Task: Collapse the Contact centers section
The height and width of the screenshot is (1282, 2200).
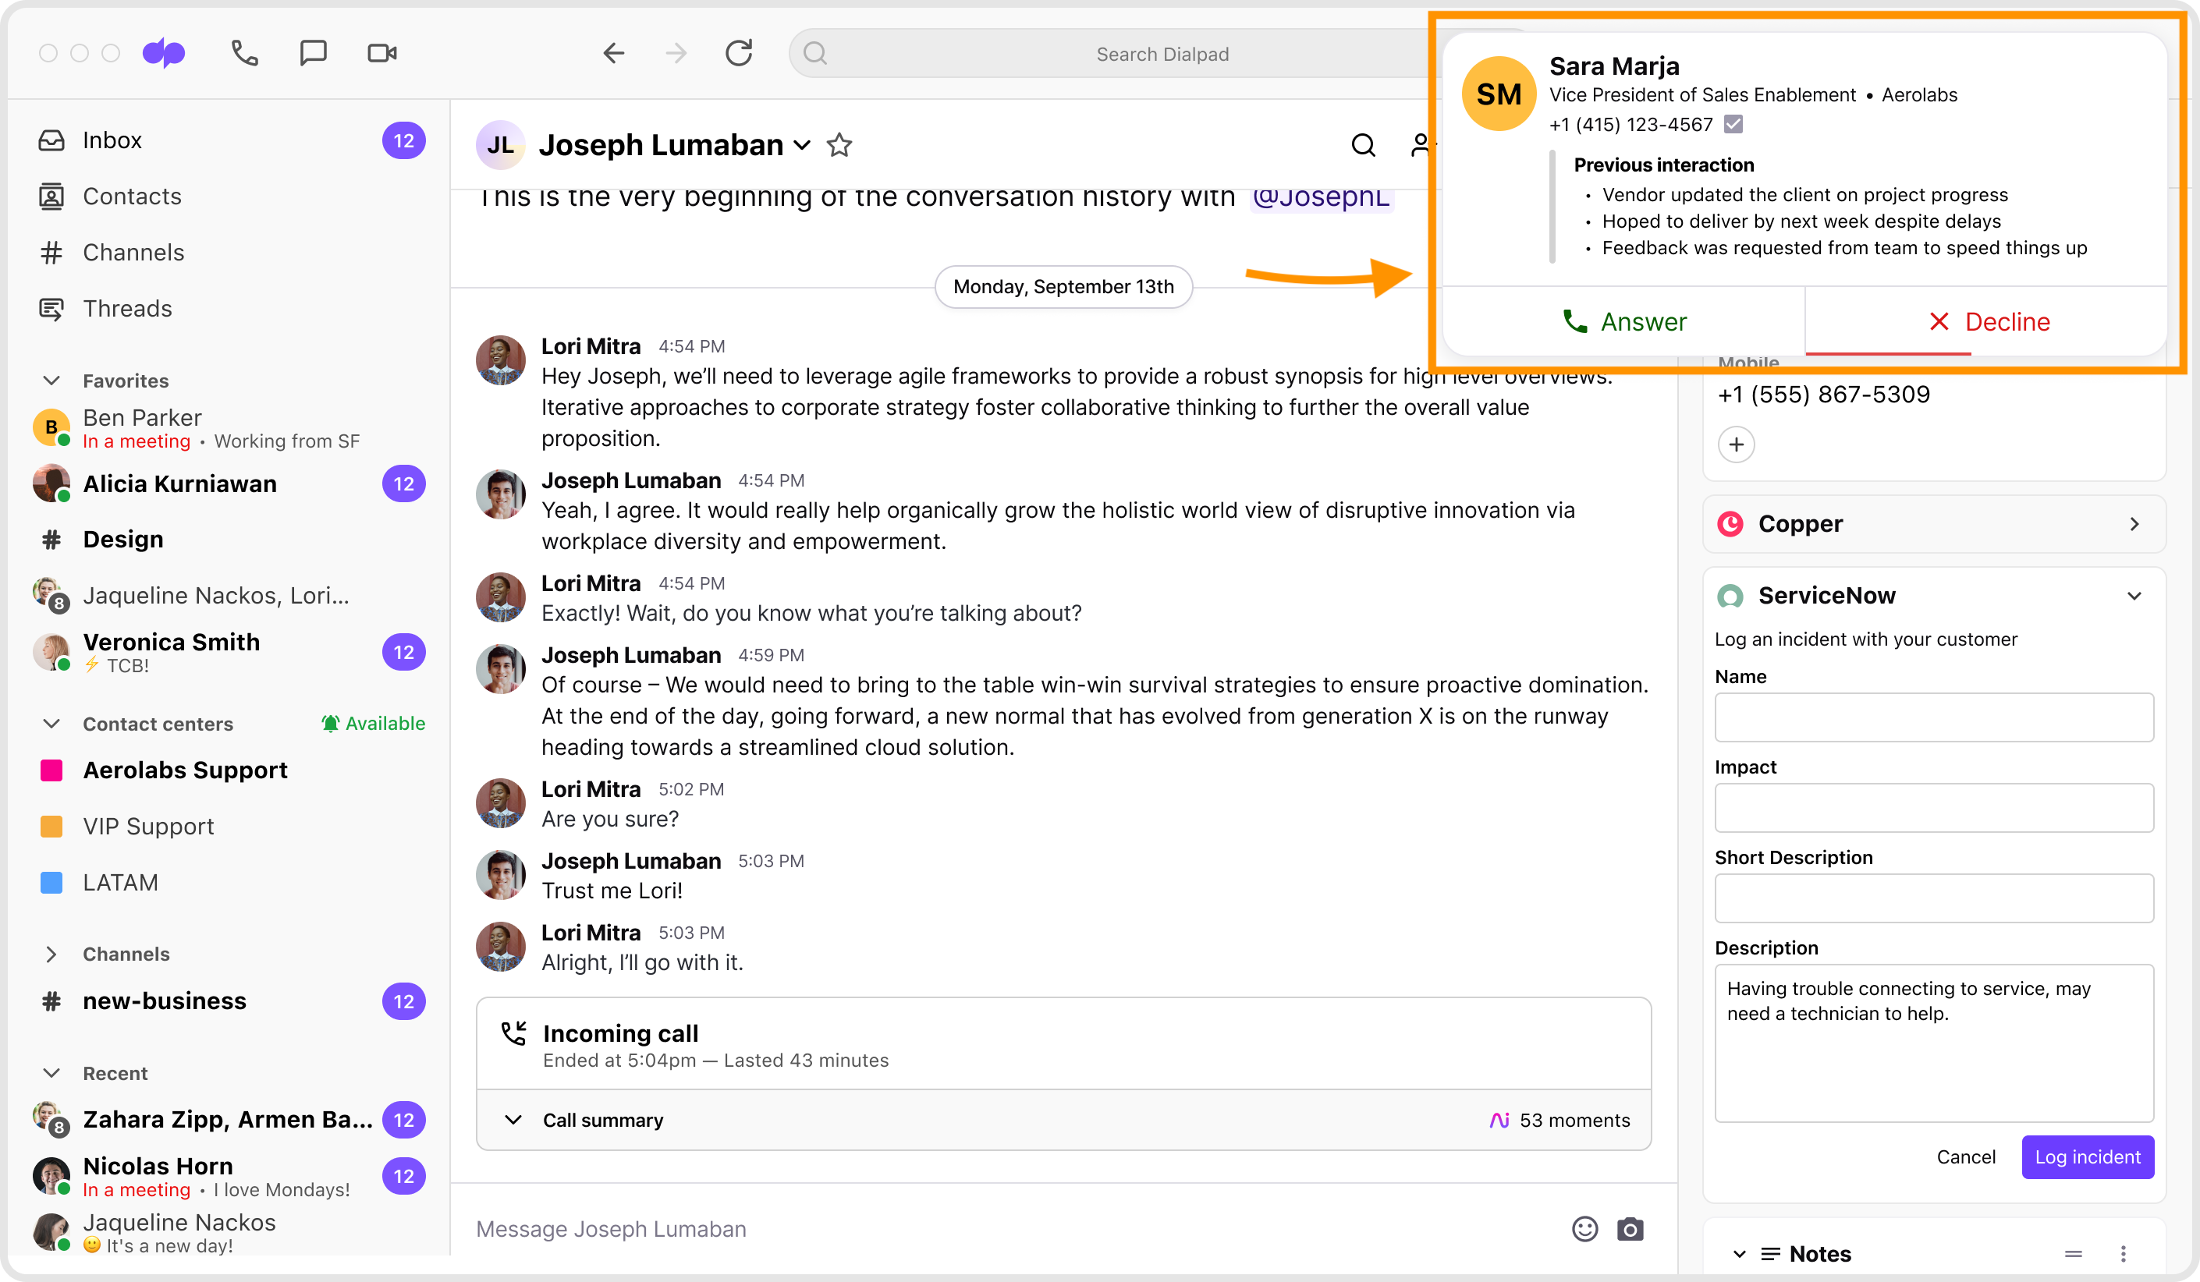Action: (x=51, y=724)
